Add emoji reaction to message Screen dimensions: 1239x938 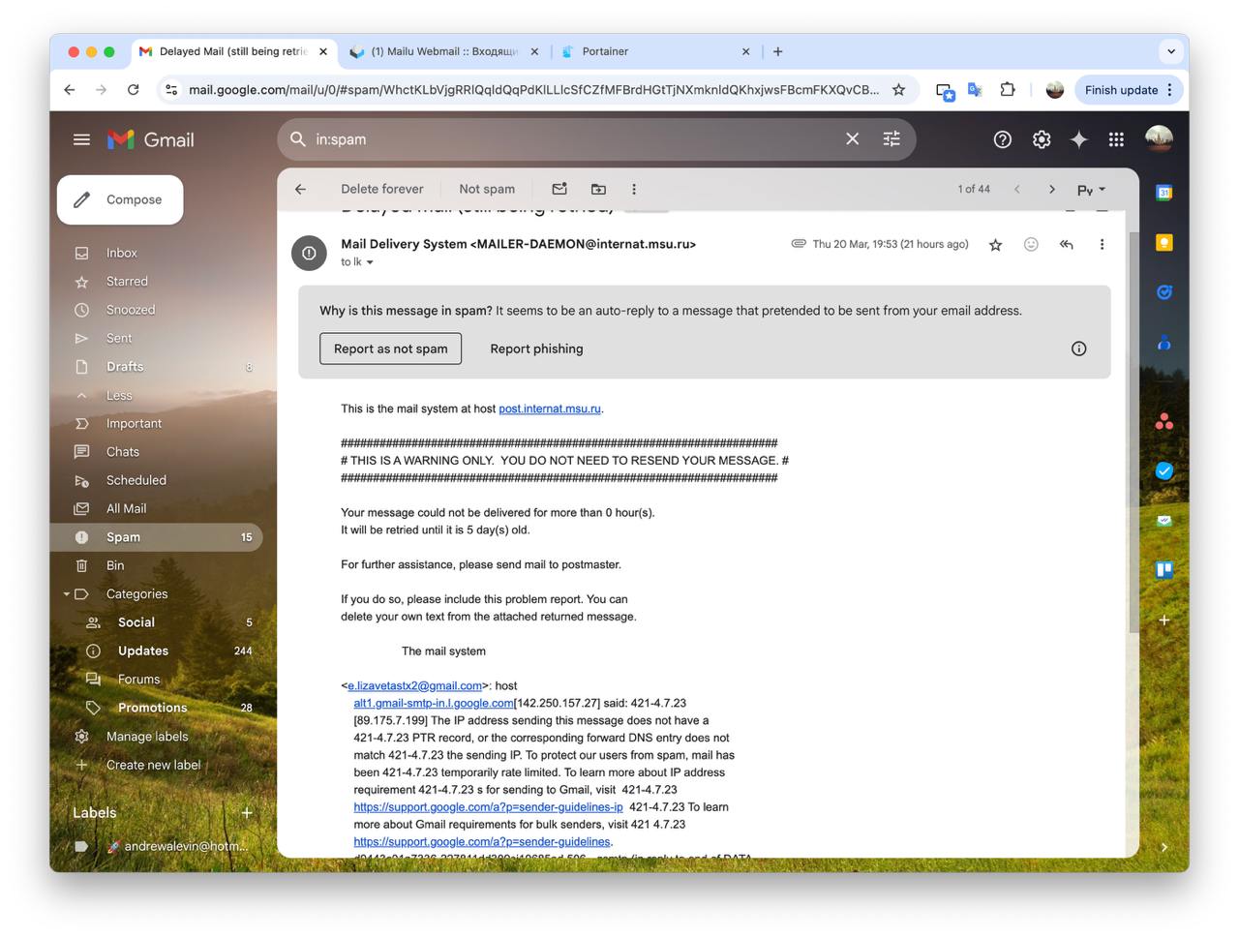pos(1031,245)
